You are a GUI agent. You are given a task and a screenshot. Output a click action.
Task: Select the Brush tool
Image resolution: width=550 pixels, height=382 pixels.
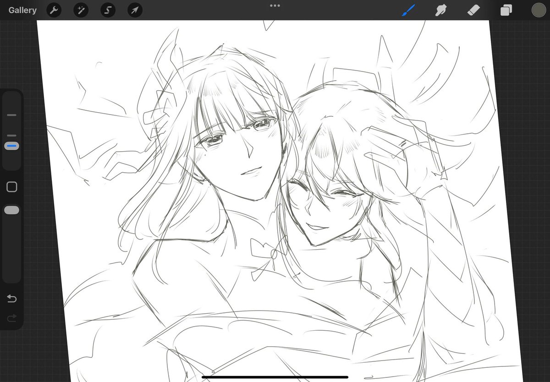[x=408, y=10]
